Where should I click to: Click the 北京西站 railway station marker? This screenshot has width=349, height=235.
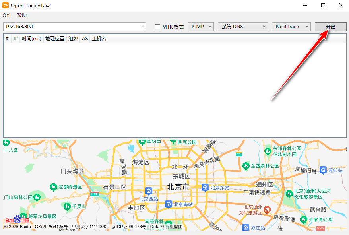pyautogui.click(x=148, y=191)
